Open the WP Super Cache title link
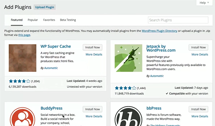This screenshot has width=215, height=126. pos(56,46)
